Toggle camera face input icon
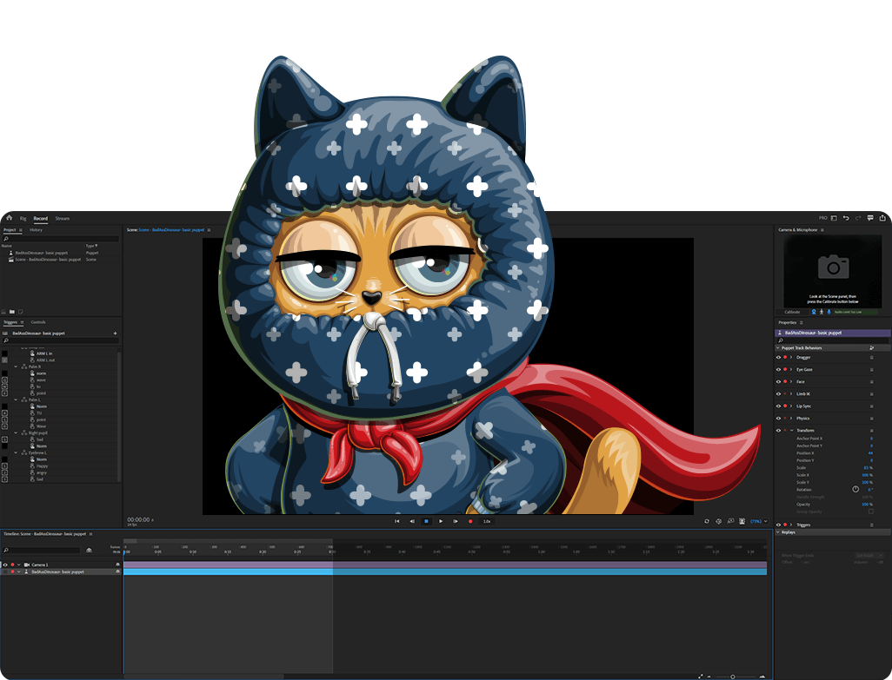 click(814, 312)
